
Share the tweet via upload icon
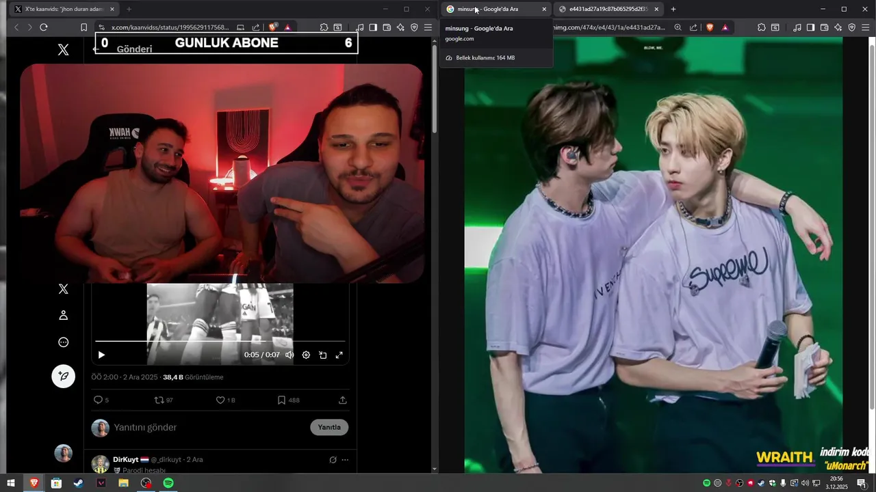pos(343,400)
